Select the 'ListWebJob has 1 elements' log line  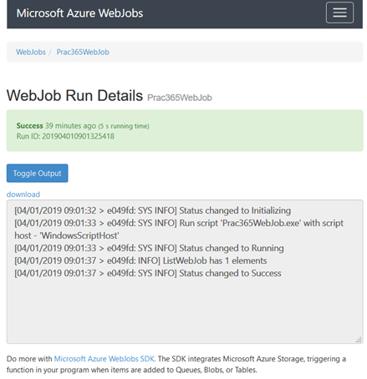tap(140, 260)
